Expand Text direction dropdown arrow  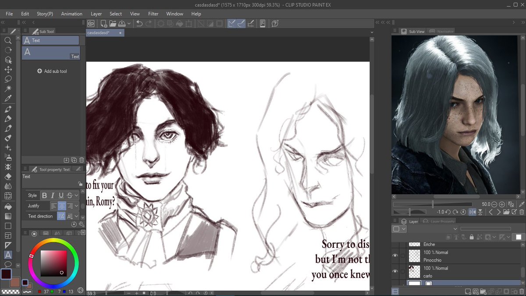[x=77, y=216]
